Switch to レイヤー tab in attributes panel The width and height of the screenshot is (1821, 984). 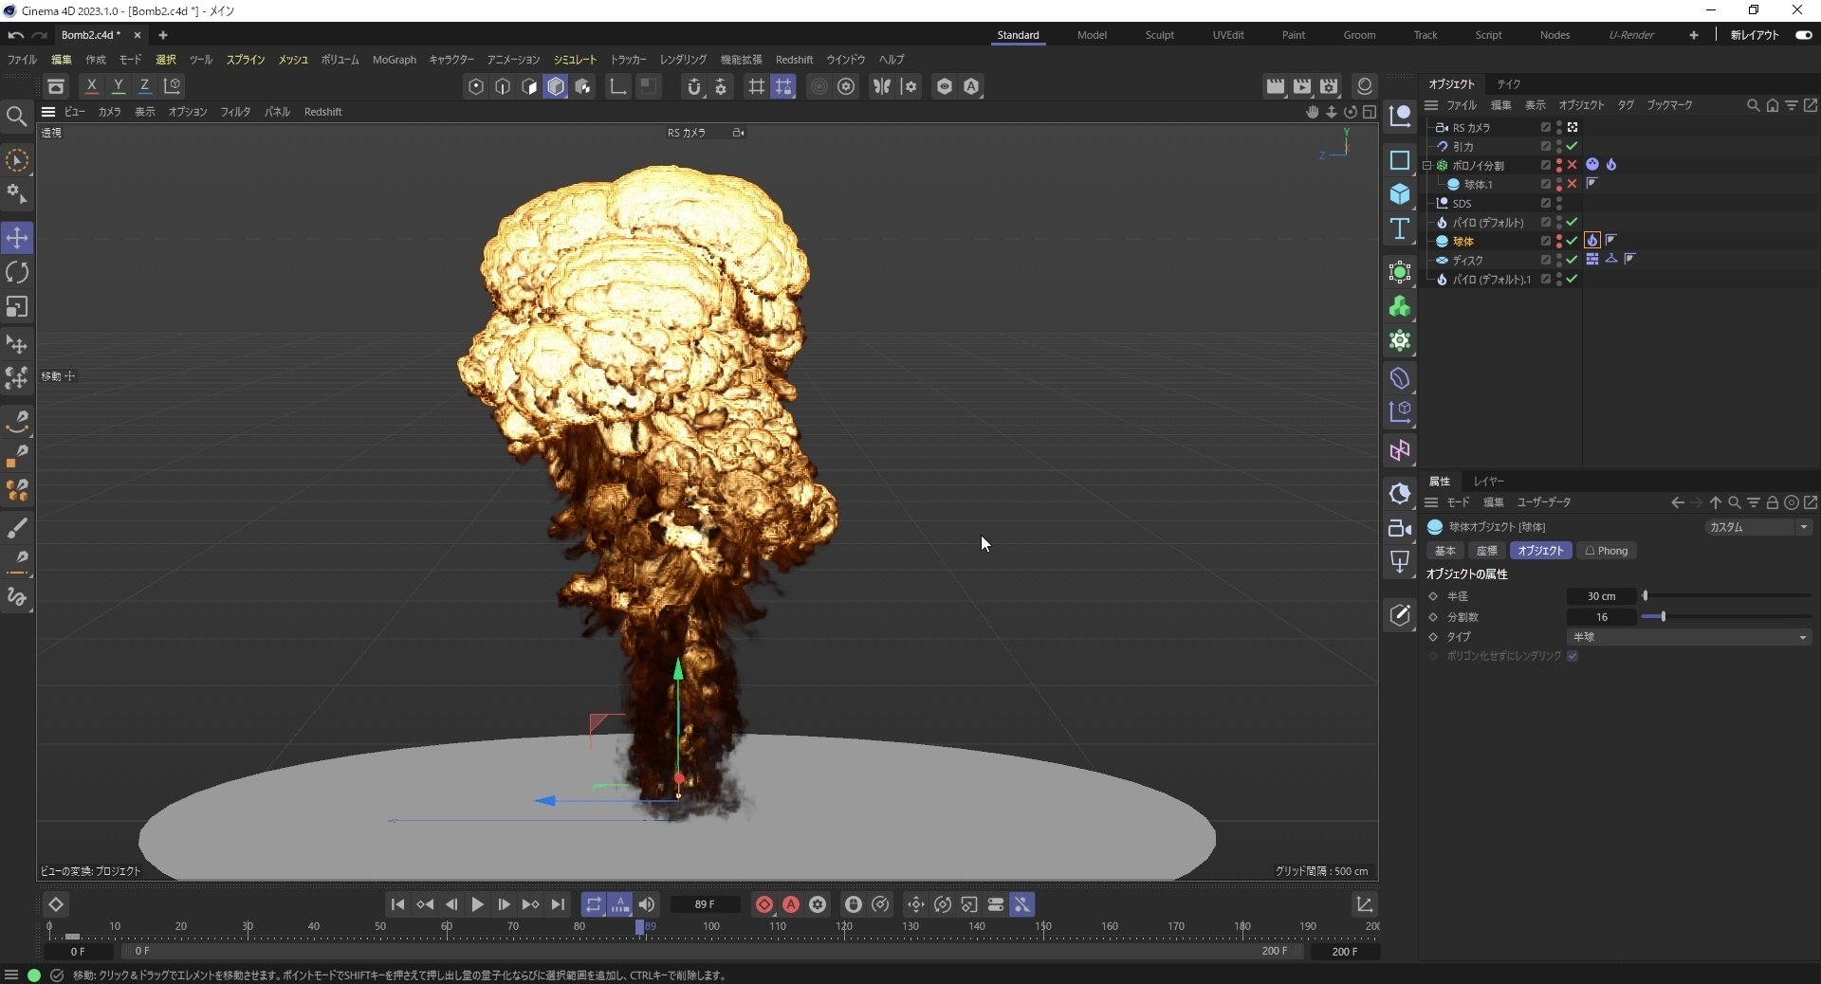(1488, 482)
